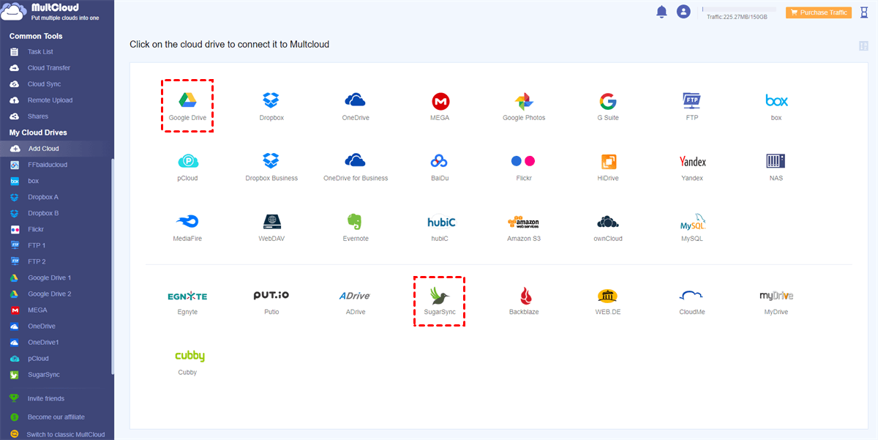
Task: Choose the ADrive cloud
Action: pos(356,301)
